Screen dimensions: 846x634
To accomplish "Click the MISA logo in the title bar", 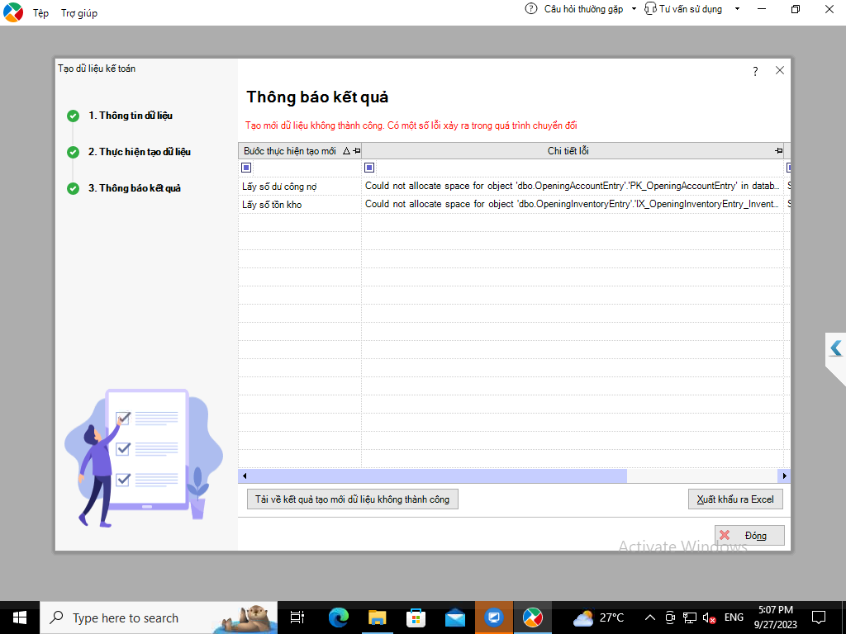I will pyautogui.click(x=13, y=12).
